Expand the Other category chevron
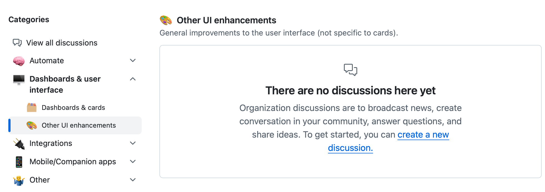 133,180
